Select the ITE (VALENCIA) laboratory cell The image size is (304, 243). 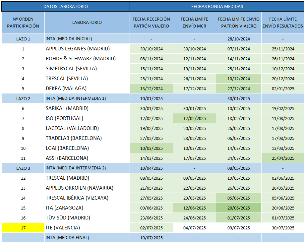coord(87,228)
